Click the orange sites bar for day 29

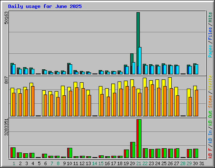tap(190, 107)
